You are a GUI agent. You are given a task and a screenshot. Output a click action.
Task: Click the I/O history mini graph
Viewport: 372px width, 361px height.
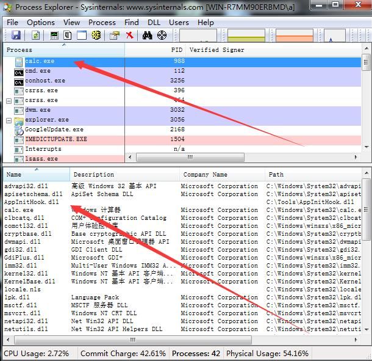click(335, 35)
